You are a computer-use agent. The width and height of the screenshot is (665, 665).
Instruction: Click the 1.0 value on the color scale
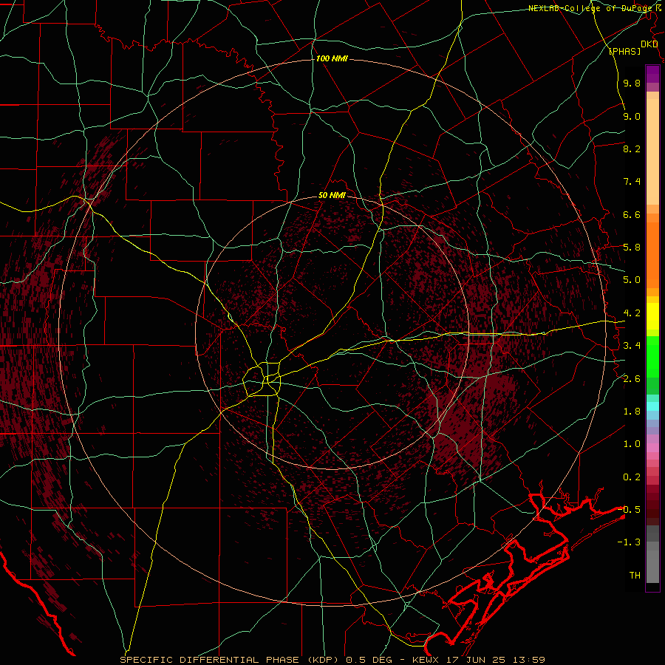pyautogui.click(x=632, y=444)
